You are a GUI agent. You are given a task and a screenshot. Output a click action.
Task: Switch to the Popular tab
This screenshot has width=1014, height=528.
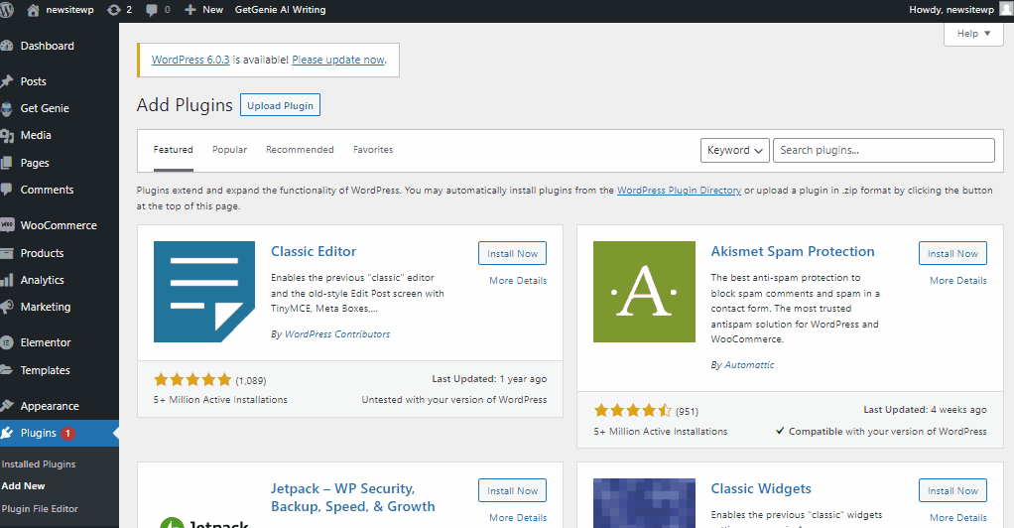pyautogui.click(x=229, y=150)
